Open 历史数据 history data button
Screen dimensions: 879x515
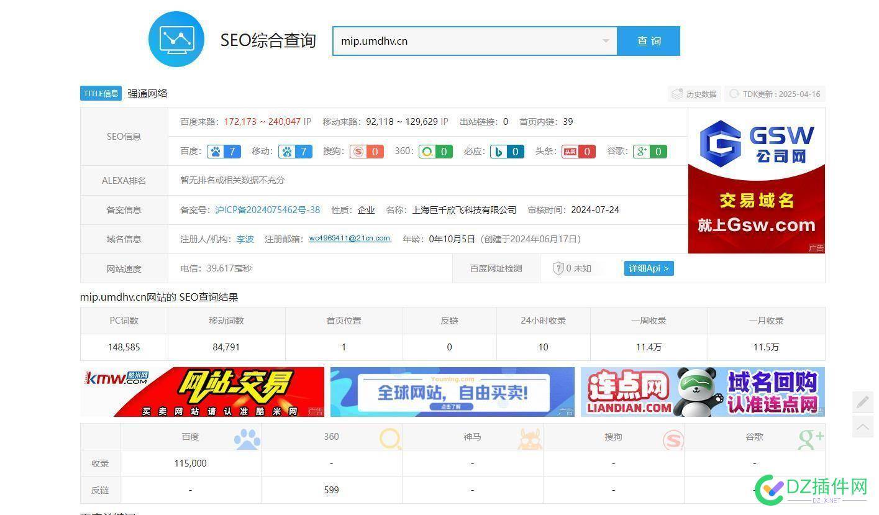tap(695, 94)
